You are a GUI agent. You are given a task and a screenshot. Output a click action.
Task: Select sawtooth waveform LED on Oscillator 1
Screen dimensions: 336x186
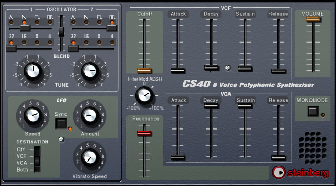click(x=24, y=22)
